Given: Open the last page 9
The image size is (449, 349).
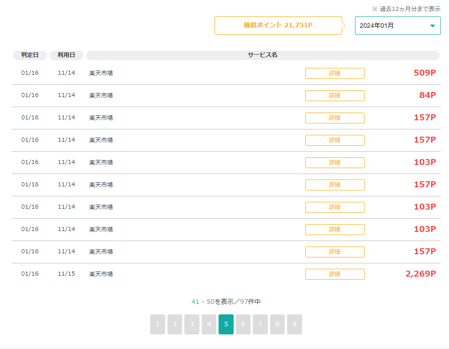Looking at the screenshot, I should click(x=294, y=324).
